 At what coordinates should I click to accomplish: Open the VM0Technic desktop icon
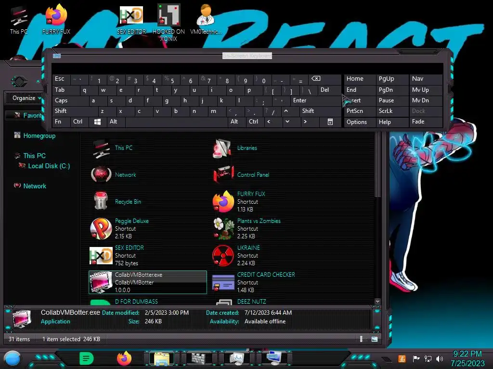tap(206, 19)
